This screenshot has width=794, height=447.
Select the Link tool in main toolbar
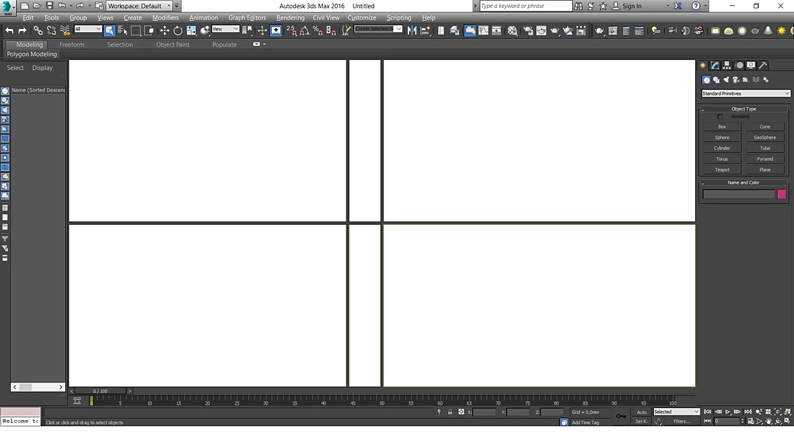click(x=38, y=31)
